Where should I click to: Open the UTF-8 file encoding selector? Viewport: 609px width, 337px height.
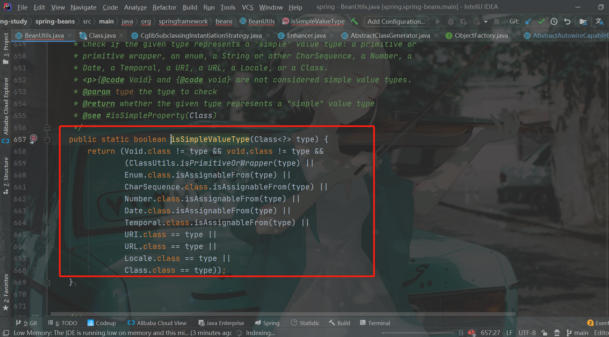pos(527,333)
